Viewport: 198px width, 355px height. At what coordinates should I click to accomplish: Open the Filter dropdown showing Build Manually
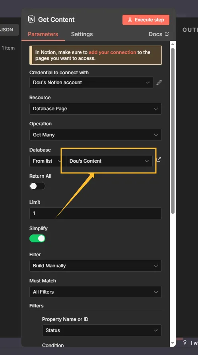coord(95,266)
